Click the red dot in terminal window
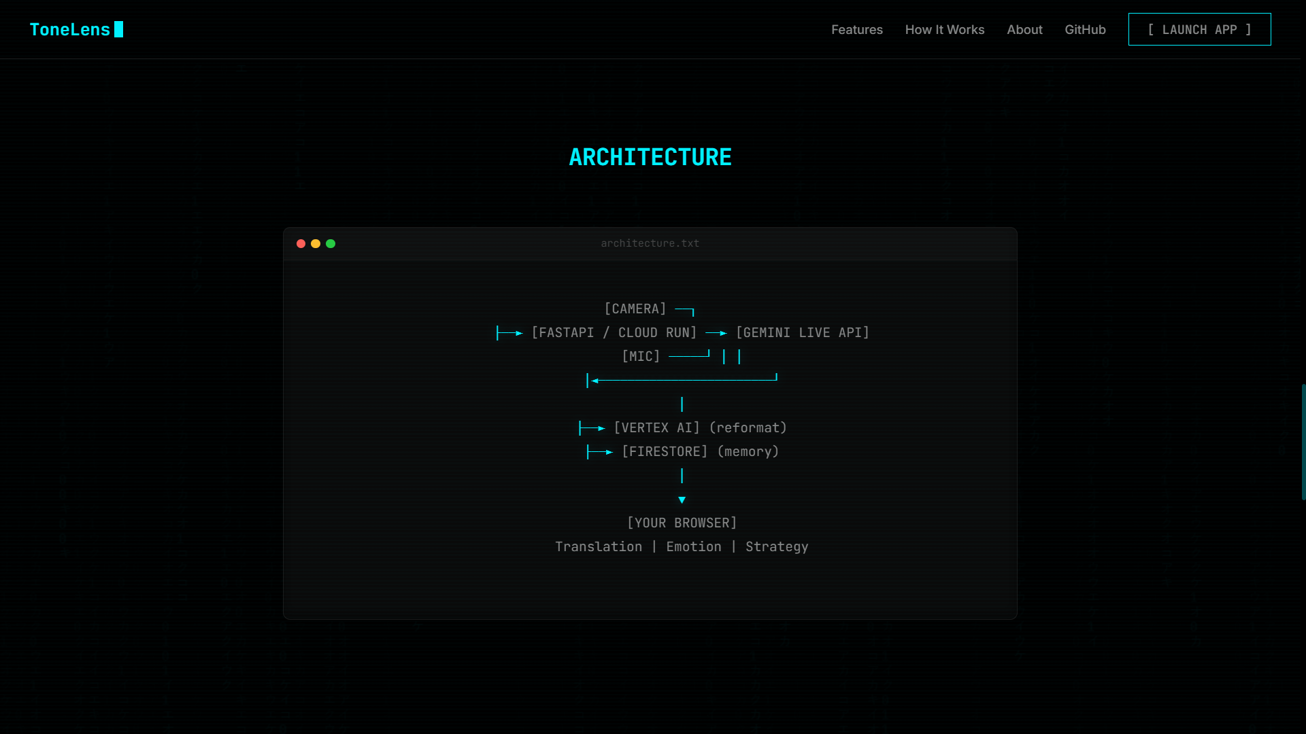 click(301, 243)
